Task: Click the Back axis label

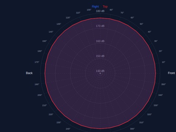Action: 29,73
